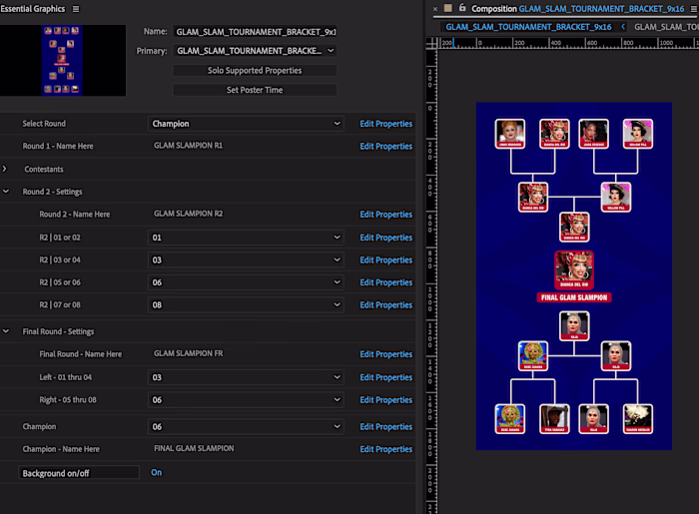Click the Composition panel color label swatch
Viewport: 699px width, 514px height.
click(x=448, y=8)
